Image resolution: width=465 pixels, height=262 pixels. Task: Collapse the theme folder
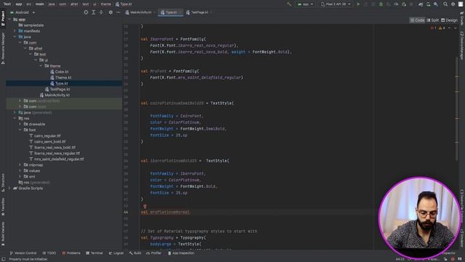point(41,66)
